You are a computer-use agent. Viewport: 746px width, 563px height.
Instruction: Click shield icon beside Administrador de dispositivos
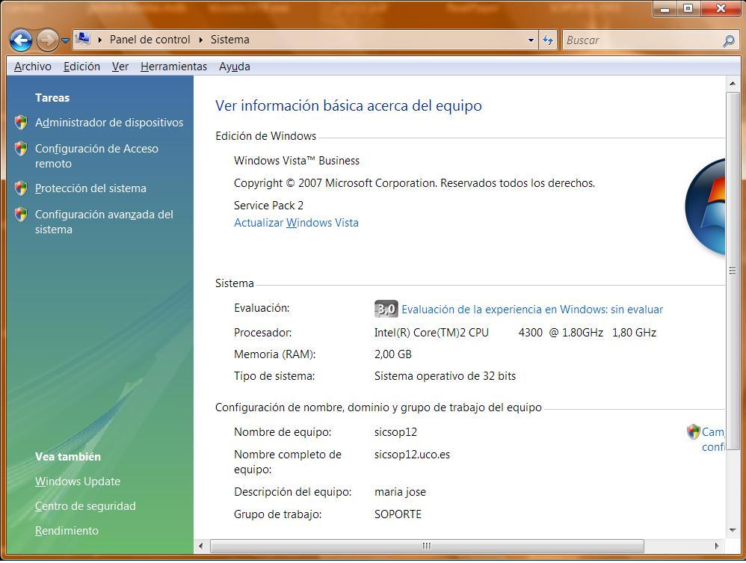click(x=21, y=123)
